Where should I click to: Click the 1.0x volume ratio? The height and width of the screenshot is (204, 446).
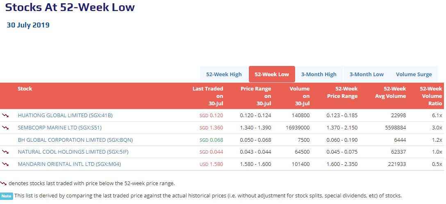pos(437,152)
